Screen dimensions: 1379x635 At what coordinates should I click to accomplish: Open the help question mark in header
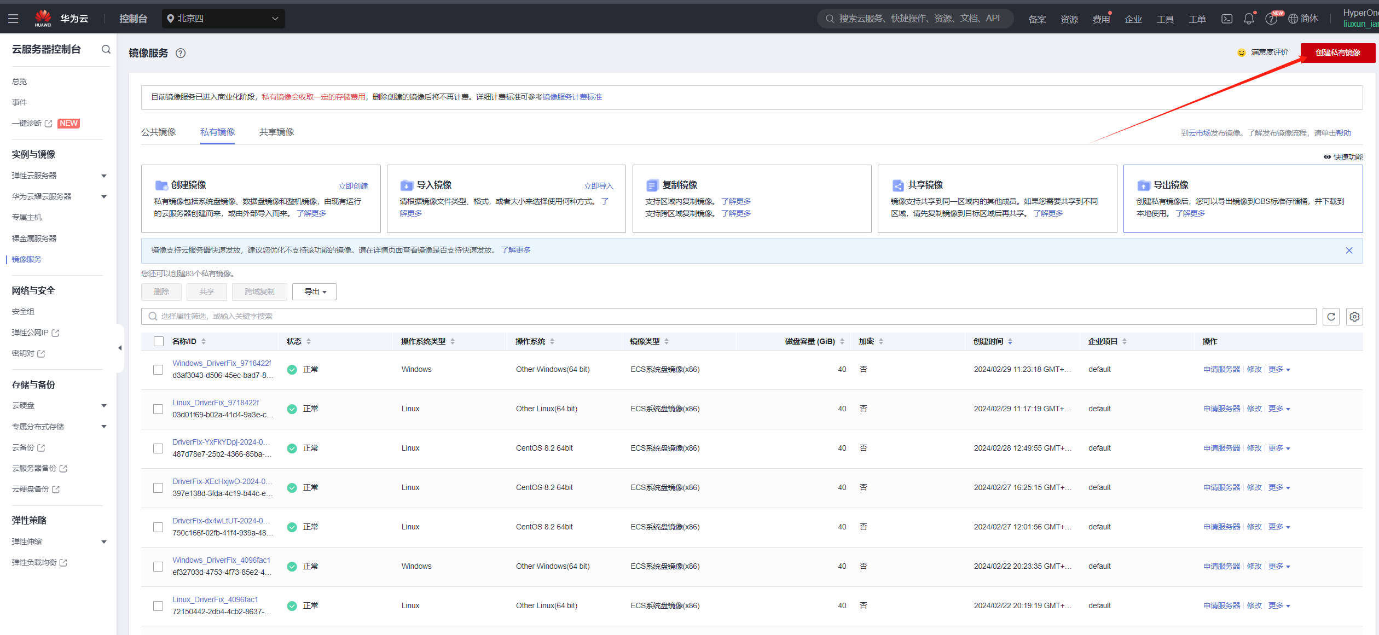(1271, 19)
